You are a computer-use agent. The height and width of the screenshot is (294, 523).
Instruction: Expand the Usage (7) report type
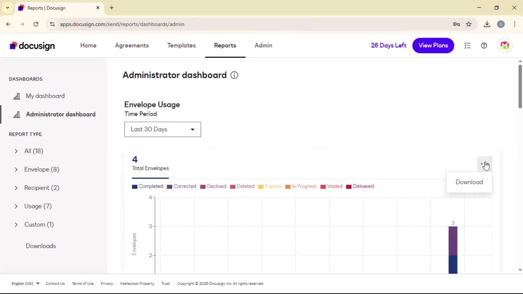click(16, 206)
